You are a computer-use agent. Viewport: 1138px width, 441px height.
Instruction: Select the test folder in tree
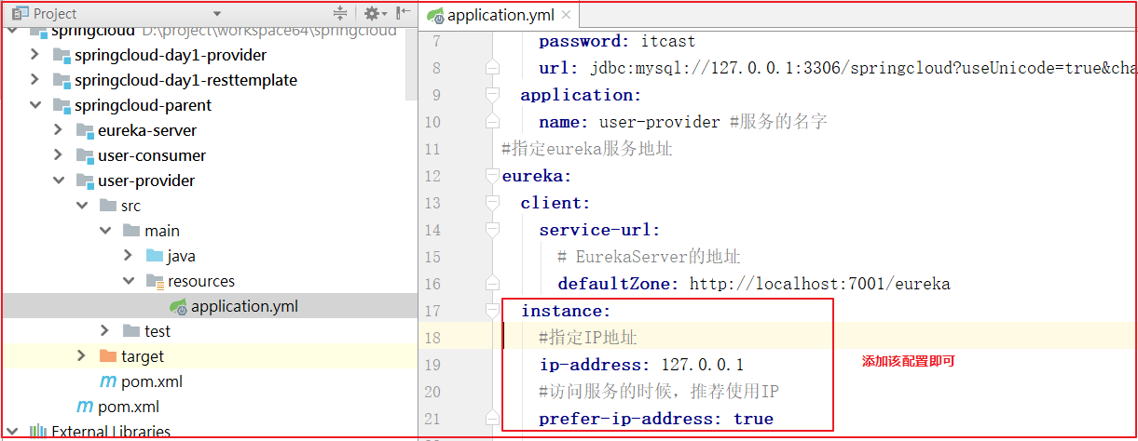click(x=157, y=331)
